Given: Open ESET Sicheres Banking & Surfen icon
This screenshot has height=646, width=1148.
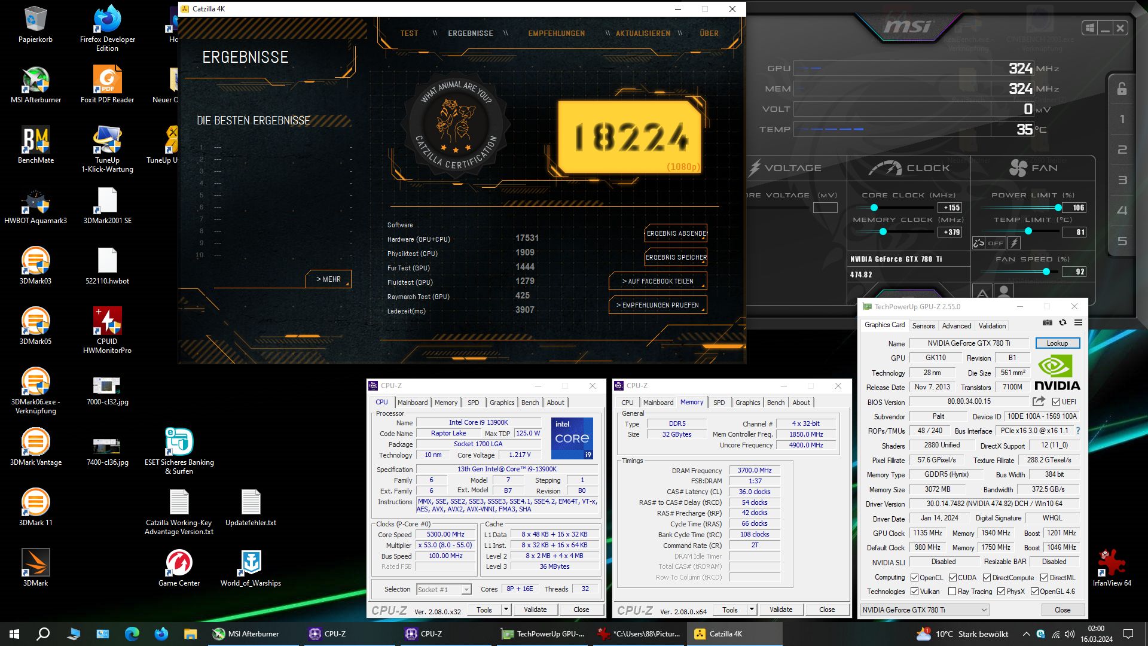Looking at the screenshot, I should click(179, 452).
